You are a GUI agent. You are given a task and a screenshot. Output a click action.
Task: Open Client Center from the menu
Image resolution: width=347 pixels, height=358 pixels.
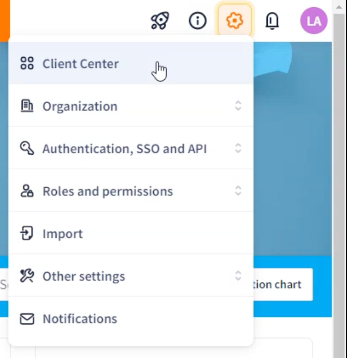pos(81,64)
